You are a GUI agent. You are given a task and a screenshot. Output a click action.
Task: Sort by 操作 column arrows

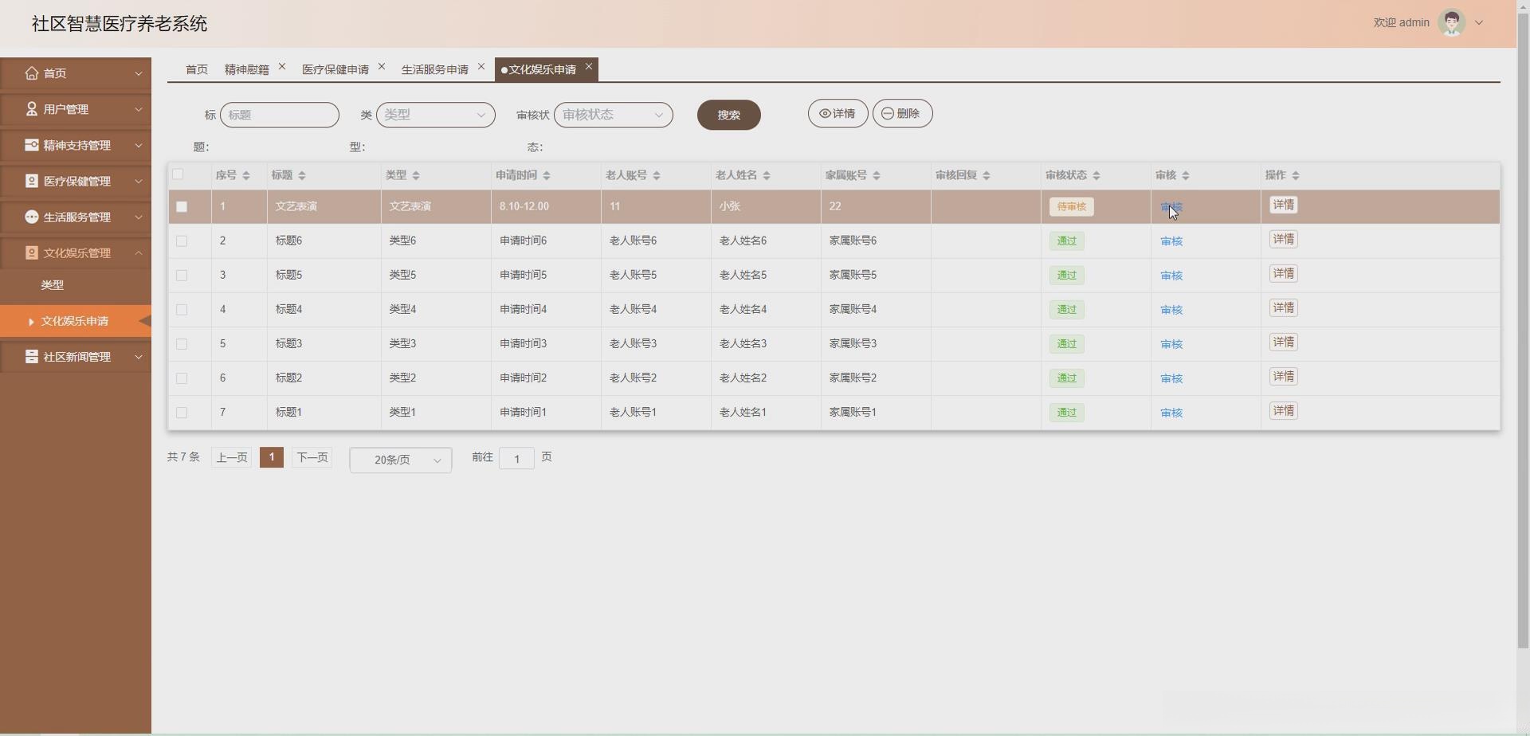coord(1296,175)
